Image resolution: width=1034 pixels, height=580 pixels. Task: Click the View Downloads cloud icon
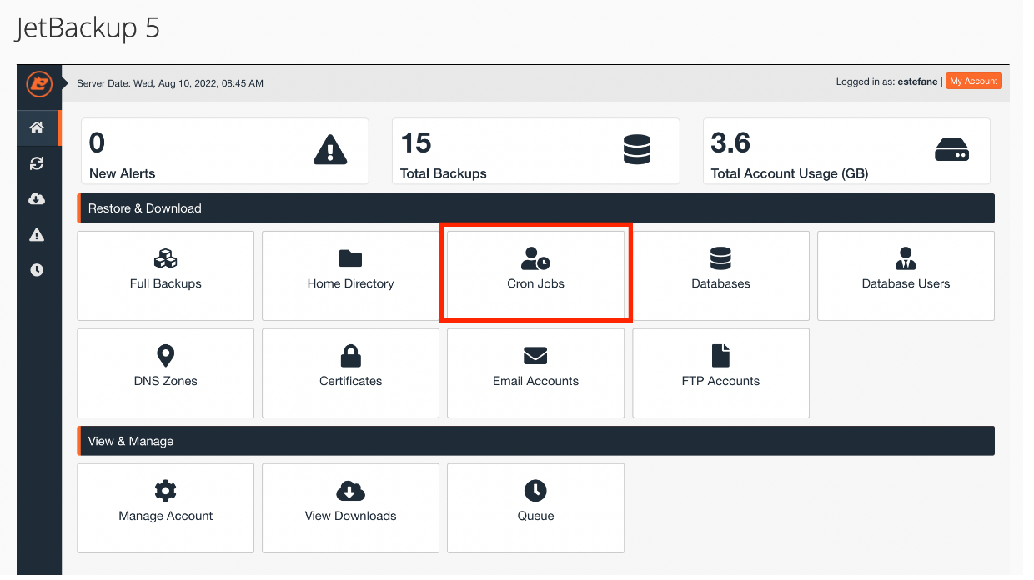pyautogui.click(x=351, y=490)
